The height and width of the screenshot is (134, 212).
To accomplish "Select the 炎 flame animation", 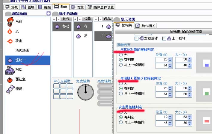I will point(10,31).
